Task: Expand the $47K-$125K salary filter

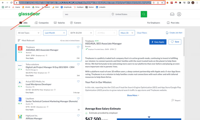Action: (x=81, y=33)
